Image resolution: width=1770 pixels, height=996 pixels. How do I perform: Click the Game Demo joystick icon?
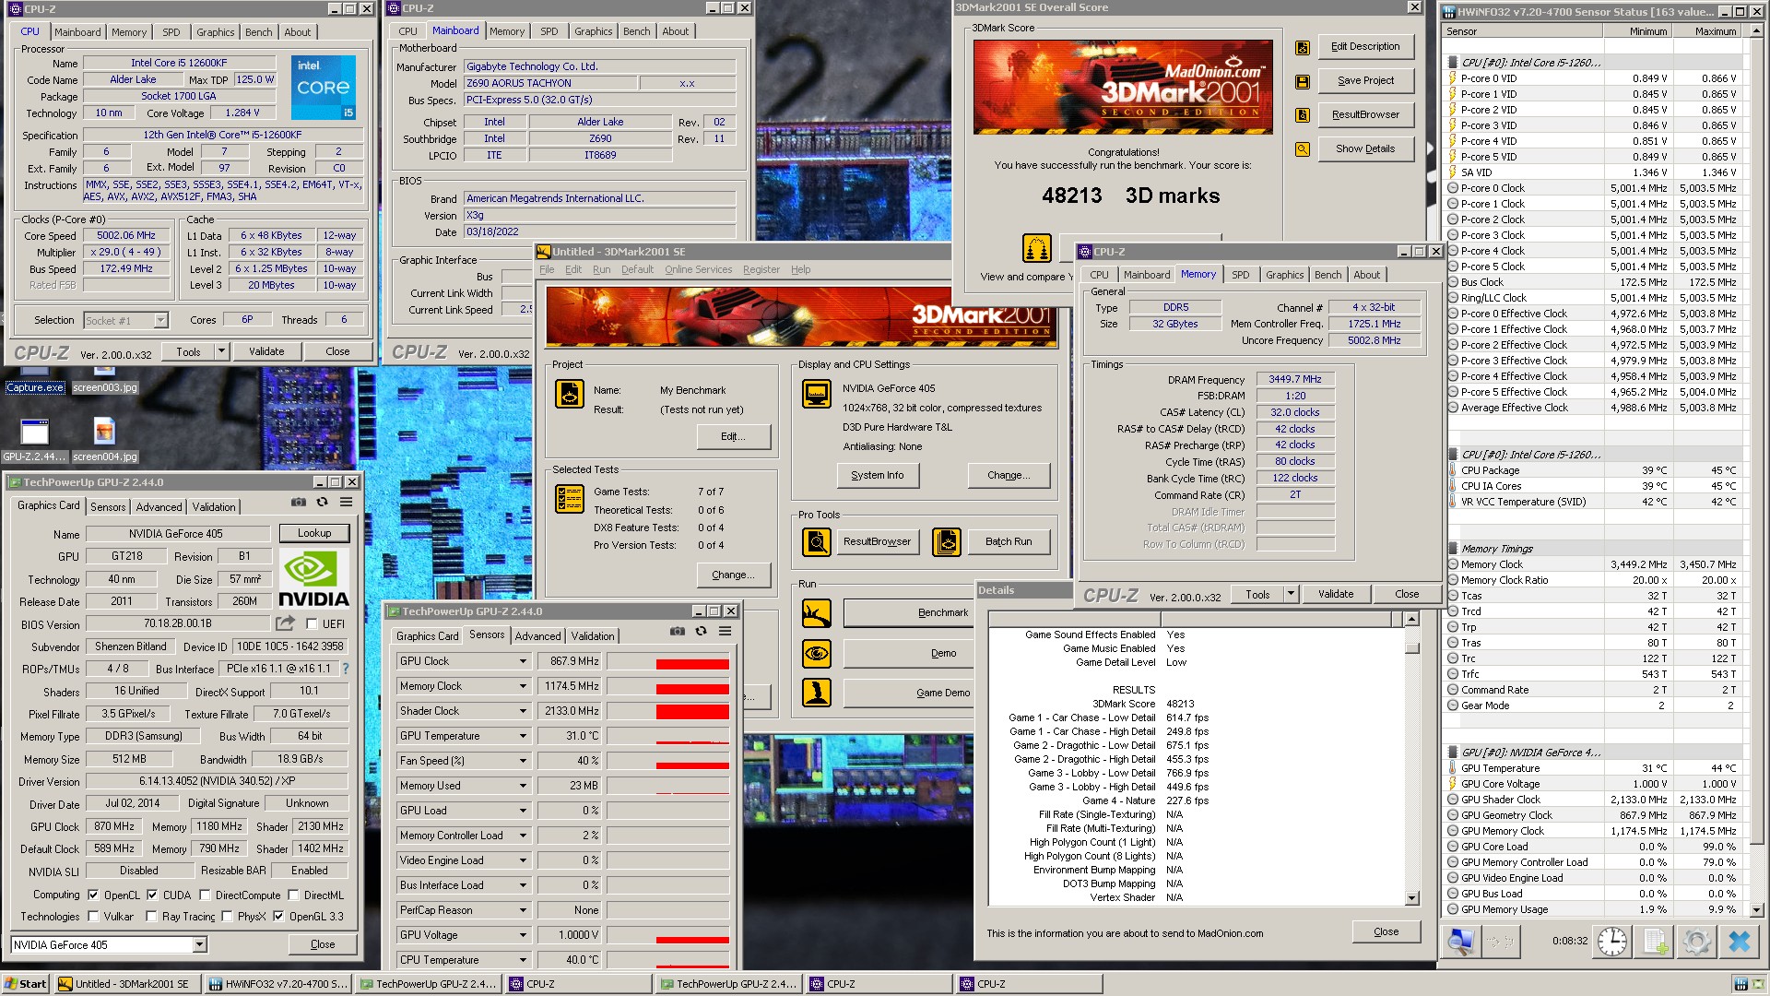(816, 693)
